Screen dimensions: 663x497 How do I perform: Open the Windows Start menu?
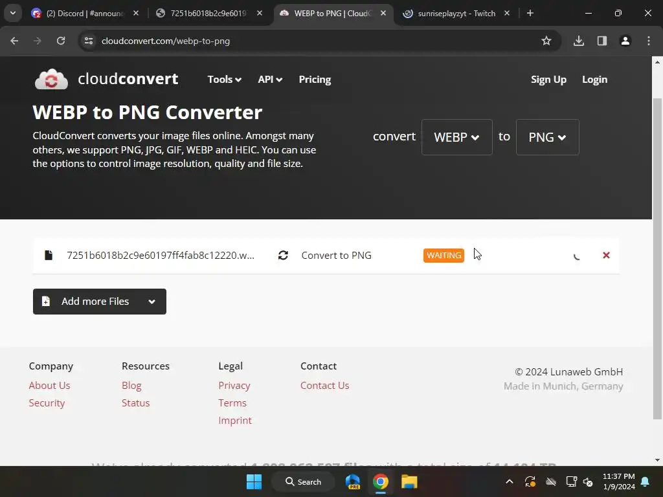point(254,481)
